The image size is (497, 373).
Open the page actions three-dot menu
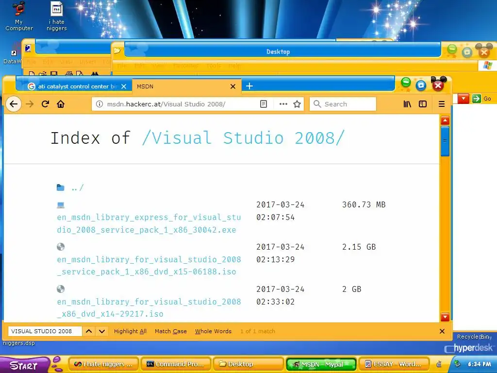coord(283,104)
